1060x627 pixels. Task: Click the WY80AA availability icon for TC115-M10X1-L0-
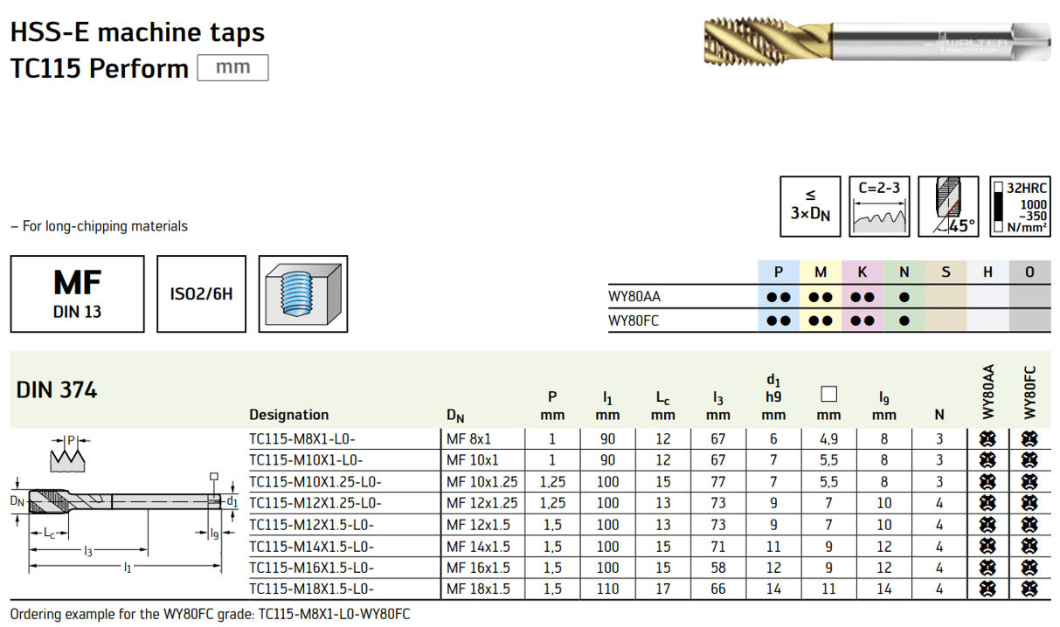988,460
